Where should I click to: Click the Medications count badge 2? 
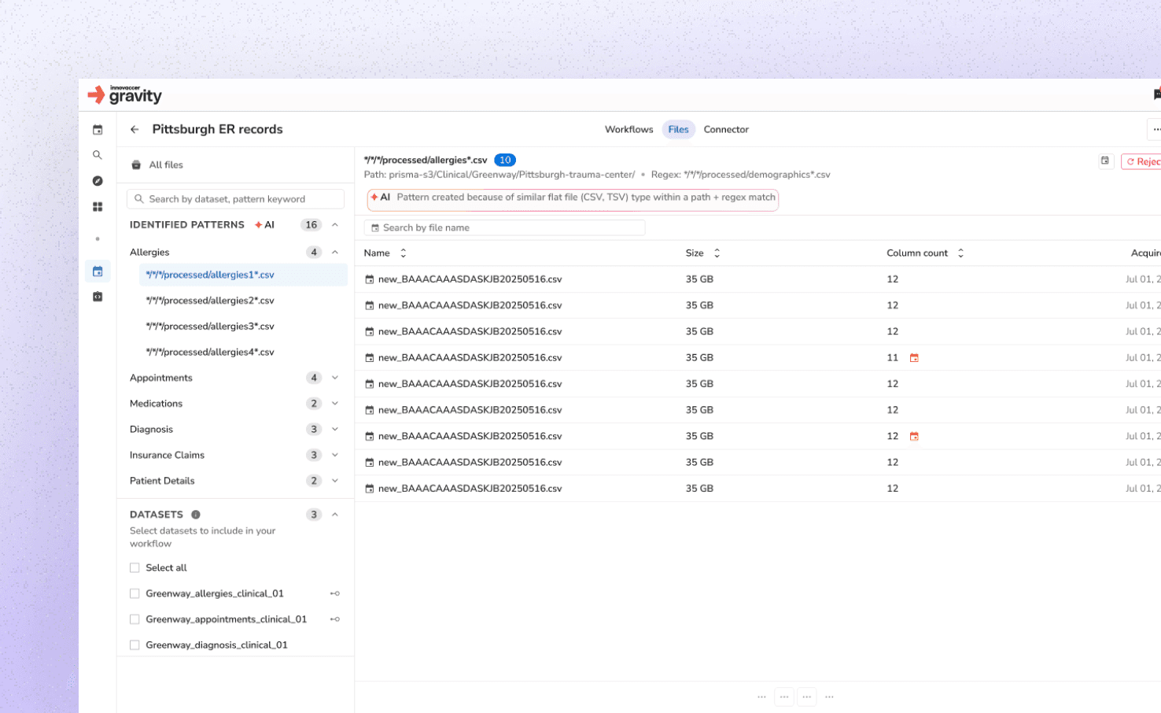tap(314, 404)
